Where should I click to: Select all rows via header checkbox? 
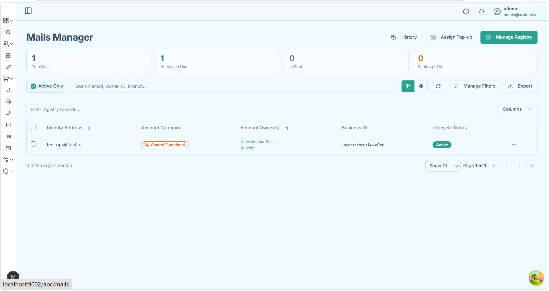[33, 127]
